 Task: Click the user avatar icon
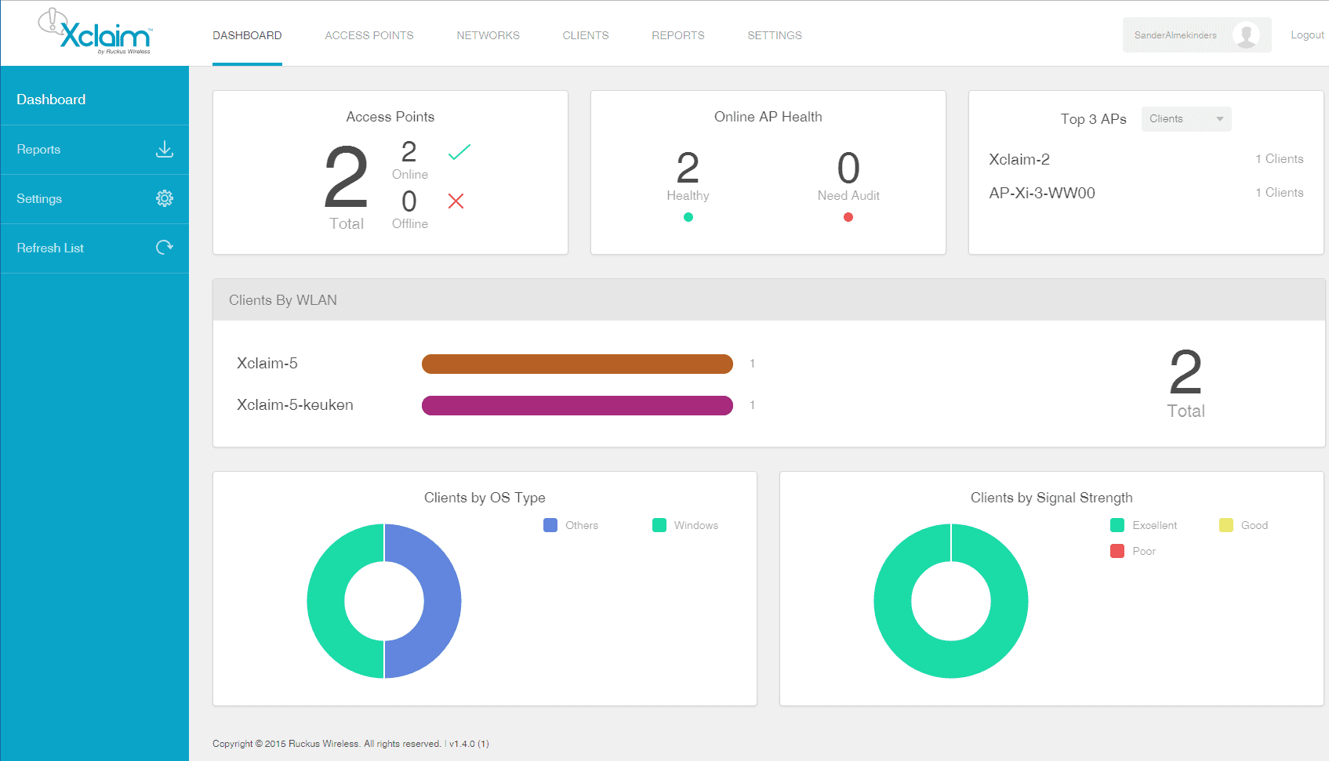(x=1246, y=35)
